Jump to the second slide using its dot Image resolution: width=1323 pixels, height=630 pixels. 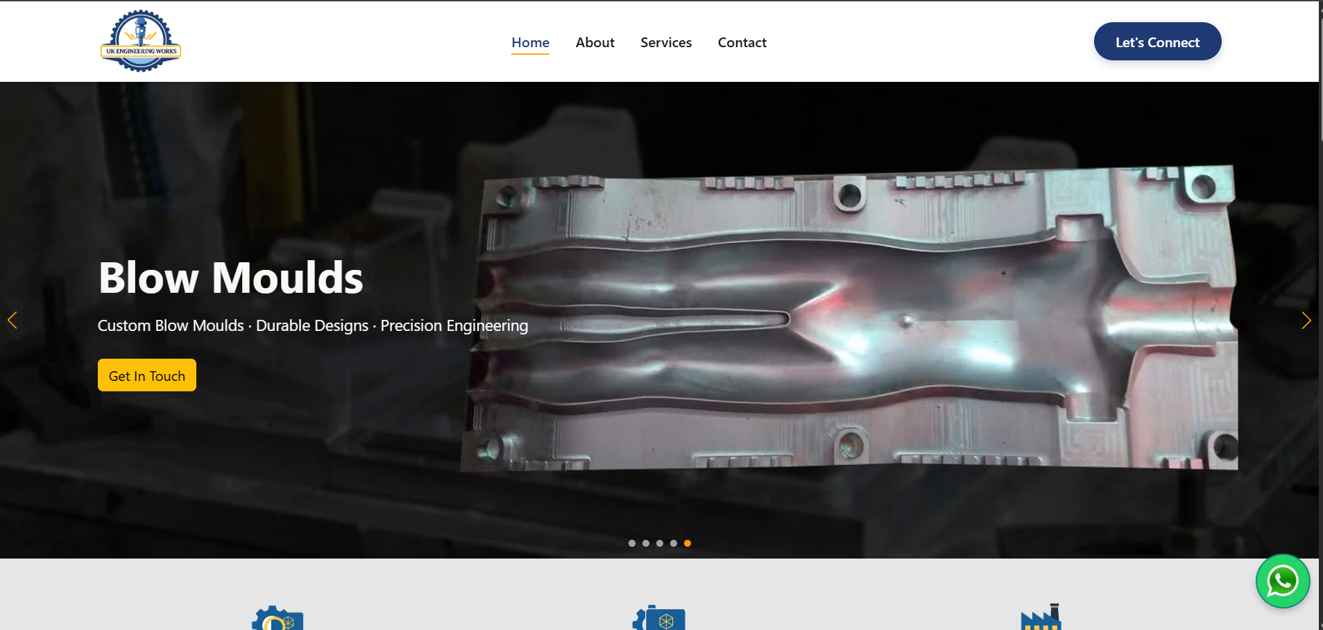coord(646,543)
